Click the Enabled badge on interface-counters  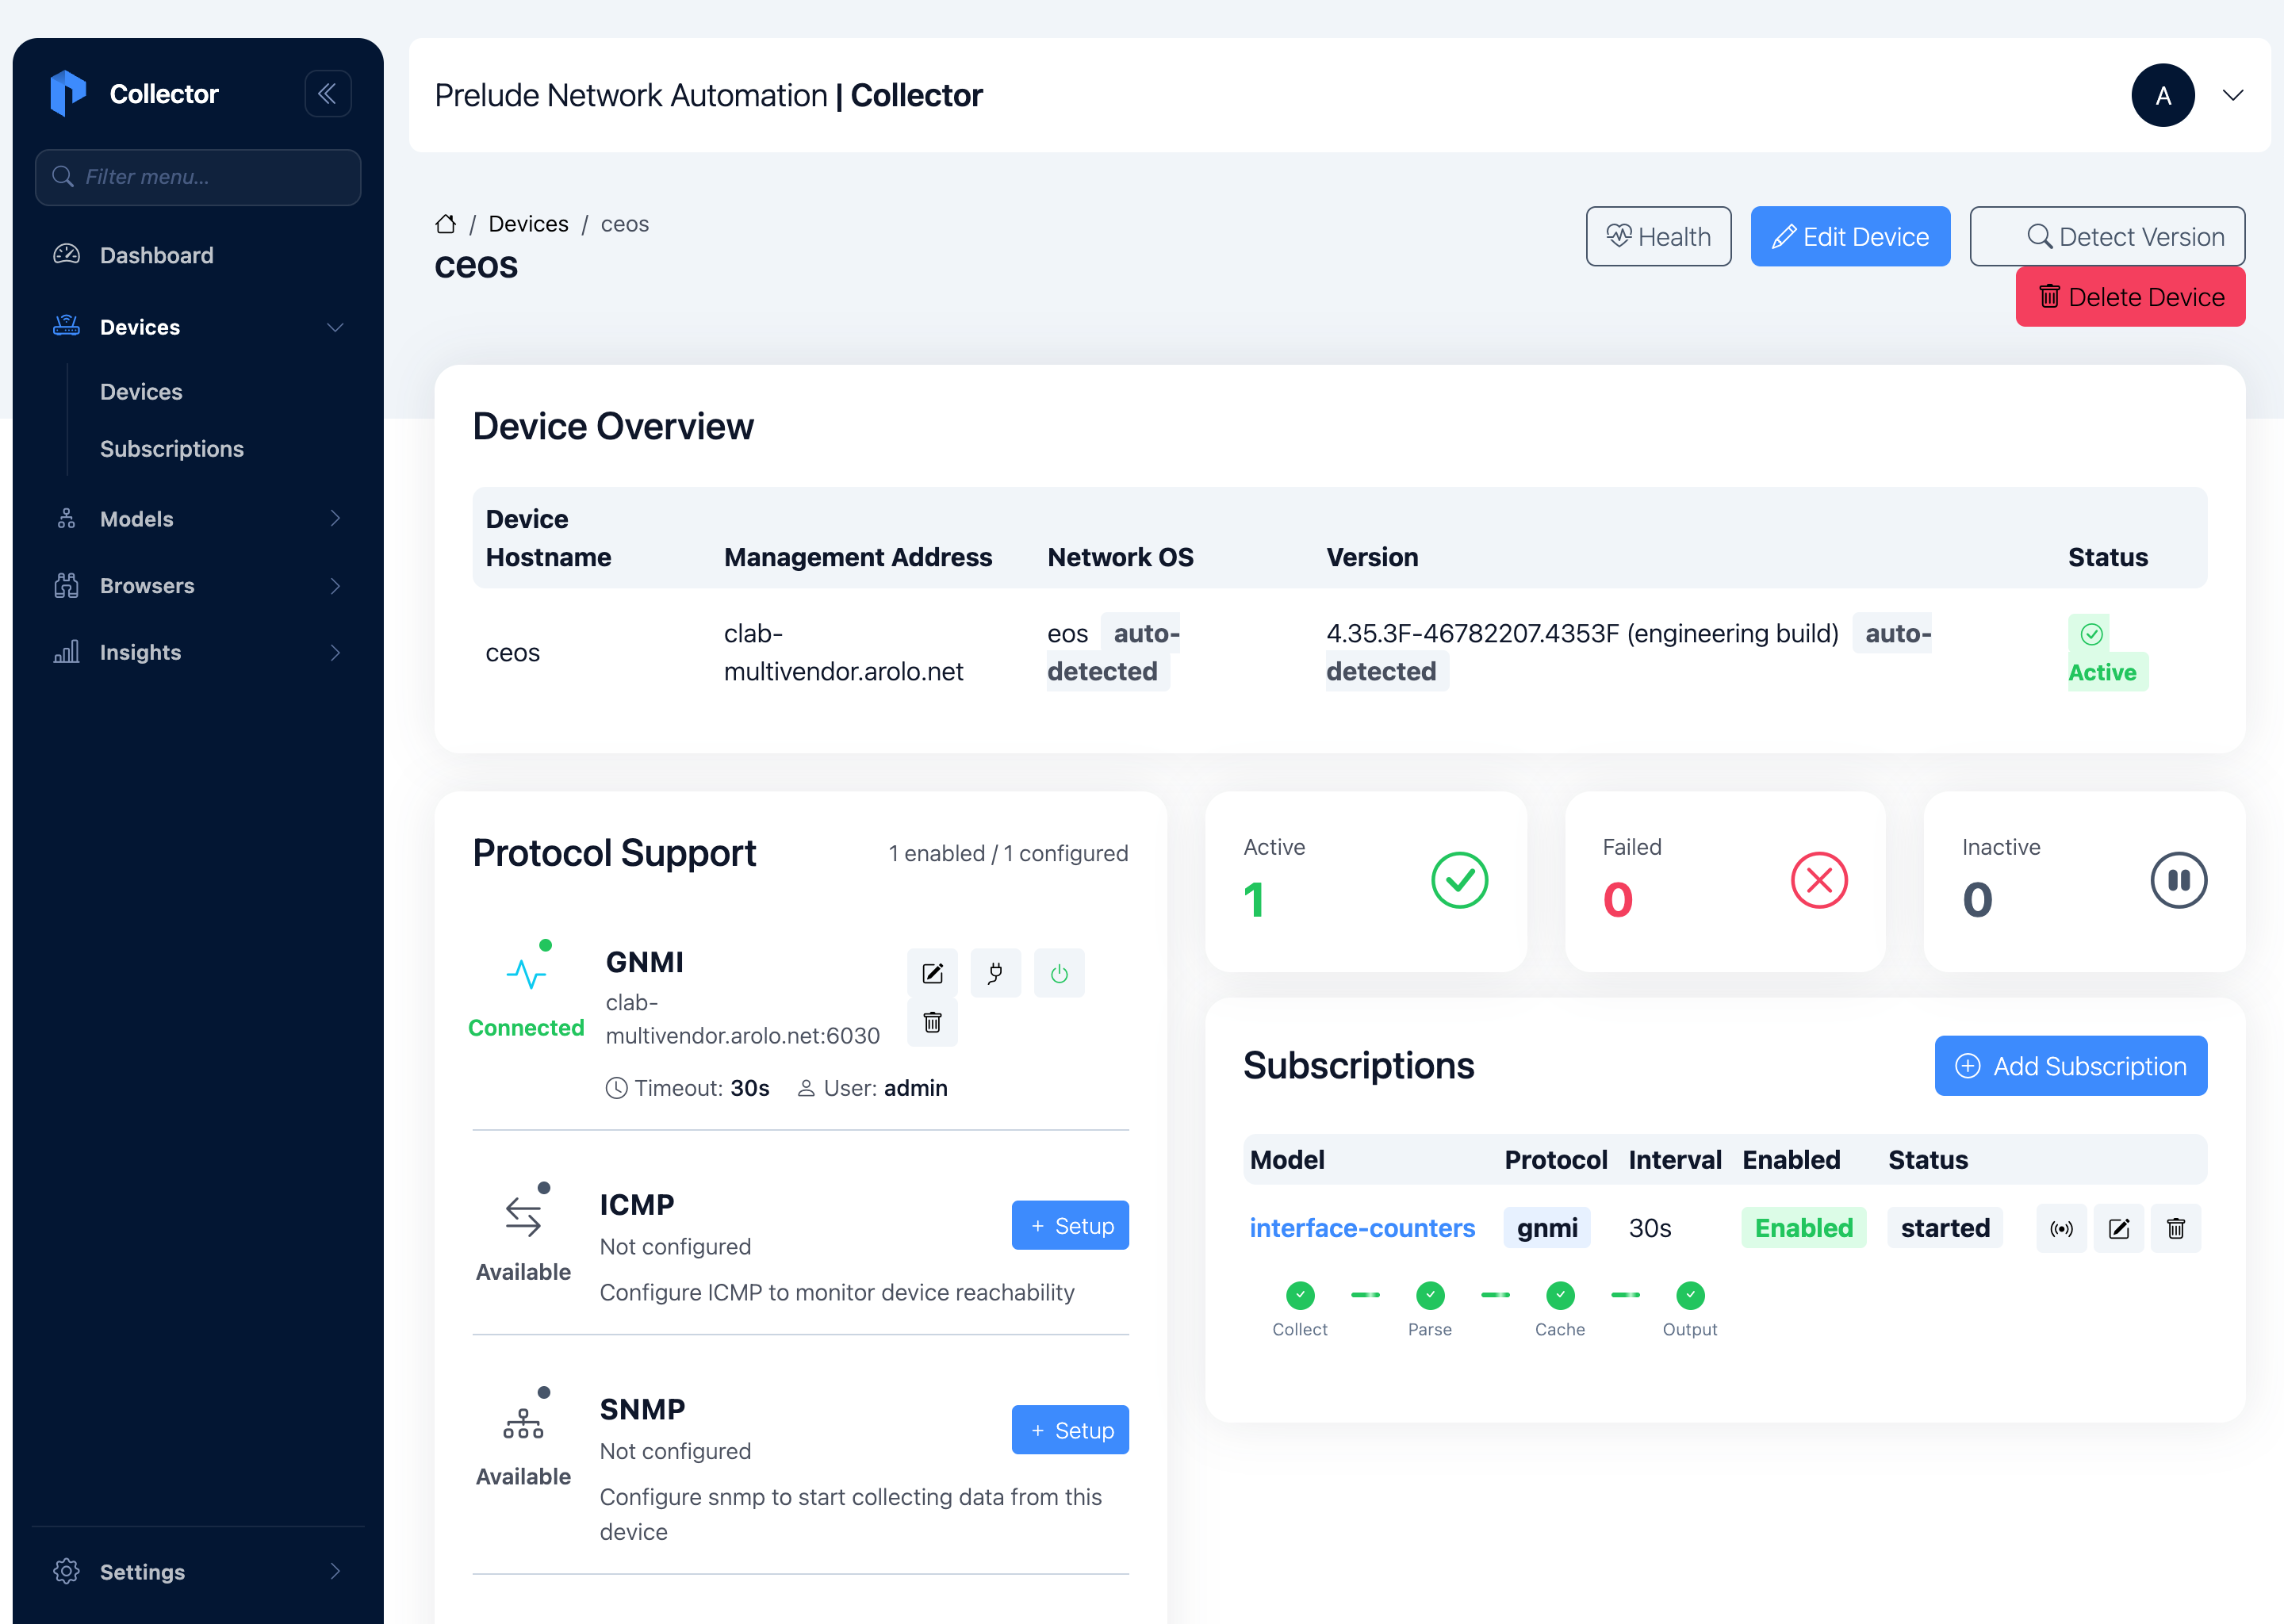(x=1803, y=1228)
